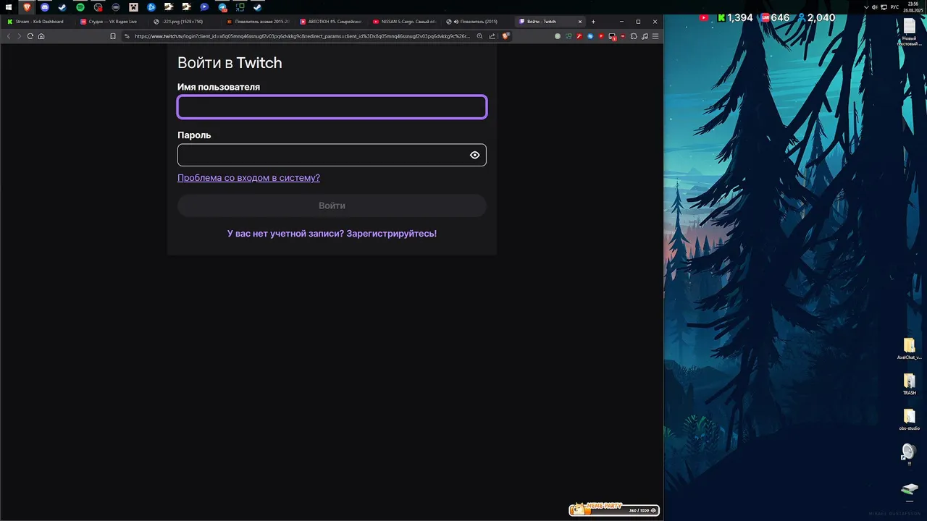Click the browser Back arrow
927x521 pixels.
pyautogui.click(x=9, y=36)
